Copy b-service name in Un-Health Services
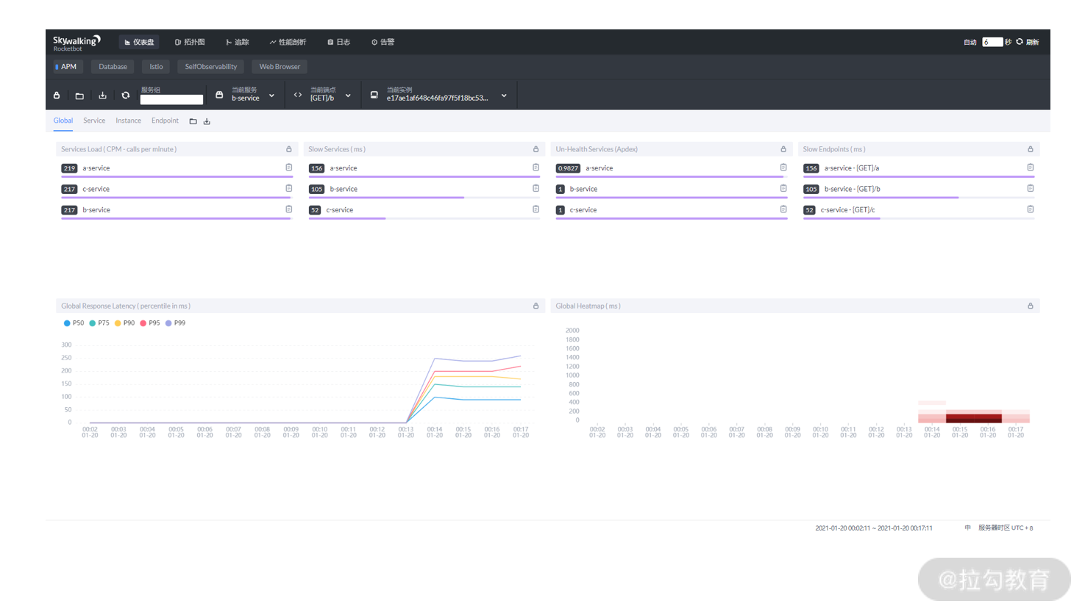 [783, 188]
